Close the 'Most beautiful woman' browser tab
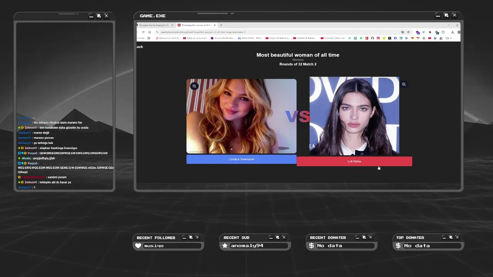Screen dimensions: 493x277 215,25
